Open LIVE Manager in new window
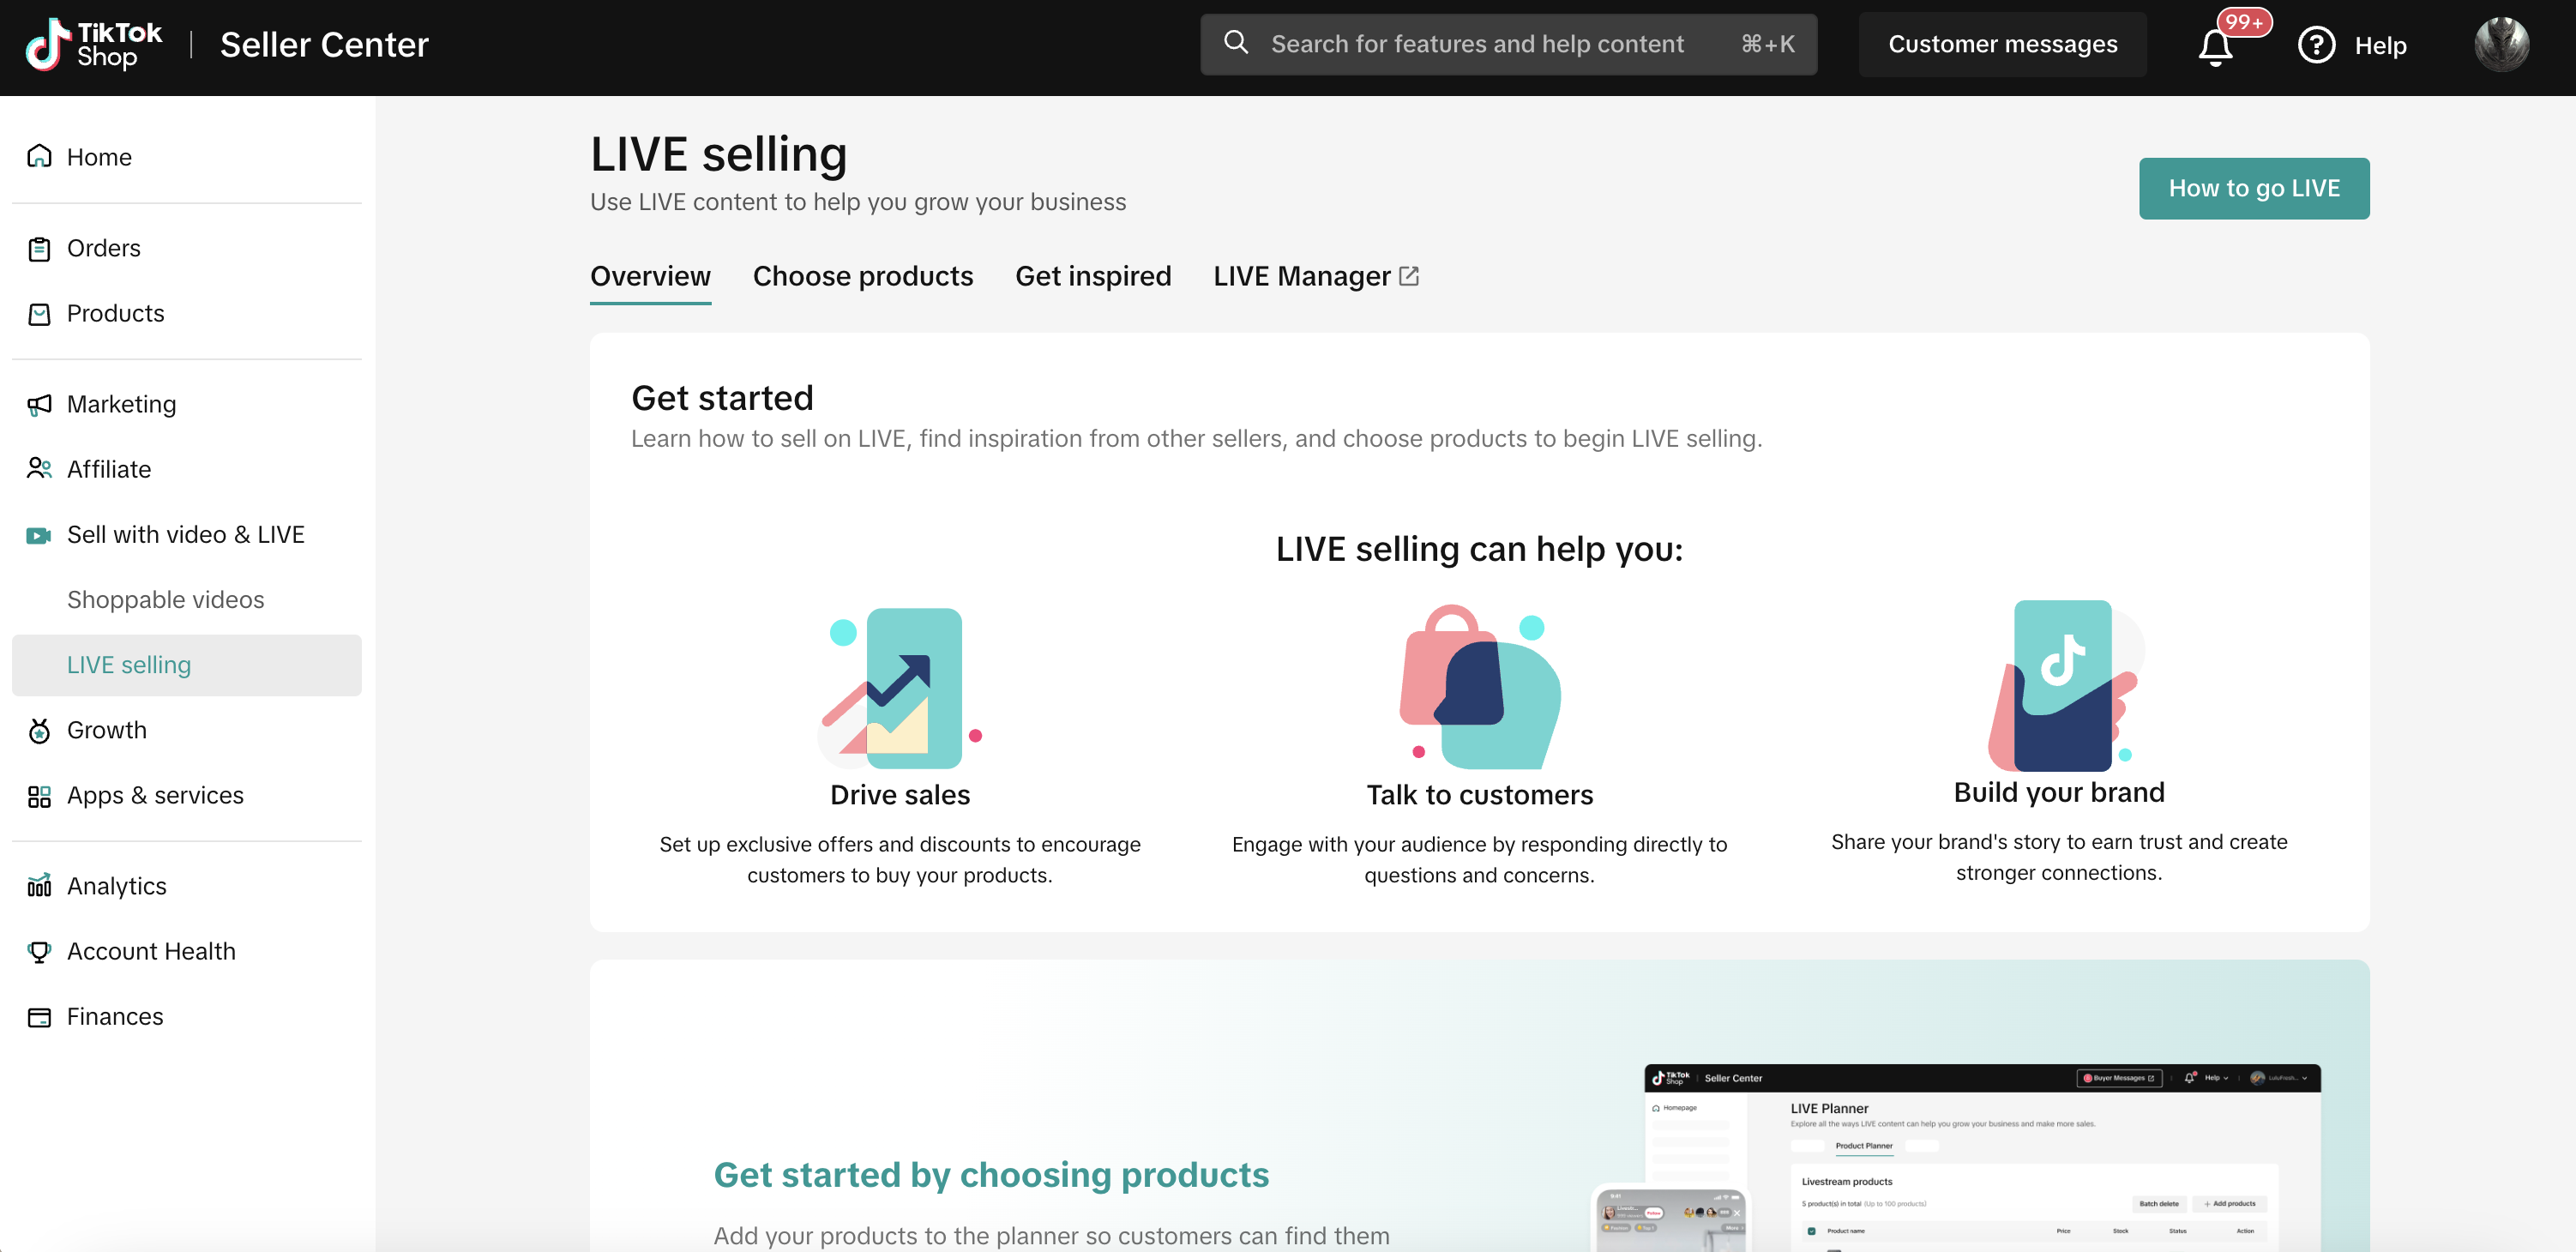The height and width of the screenshot is (1252, 2576). pos(1315,276)
